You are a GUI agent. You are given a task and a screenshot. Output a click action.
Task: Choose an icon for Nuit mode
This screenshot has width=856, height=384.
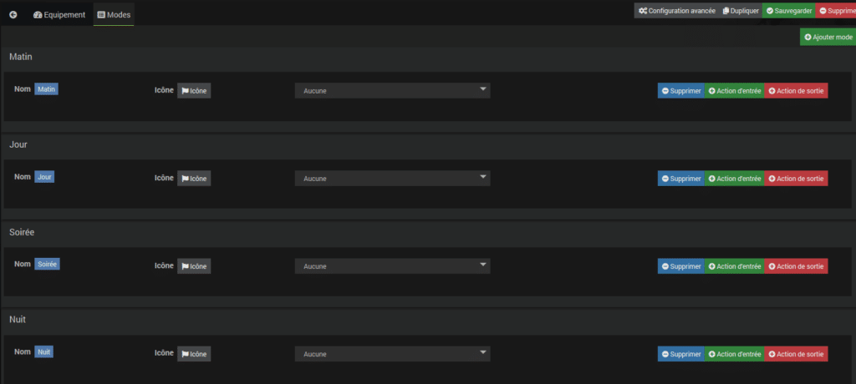pos(194,354)
